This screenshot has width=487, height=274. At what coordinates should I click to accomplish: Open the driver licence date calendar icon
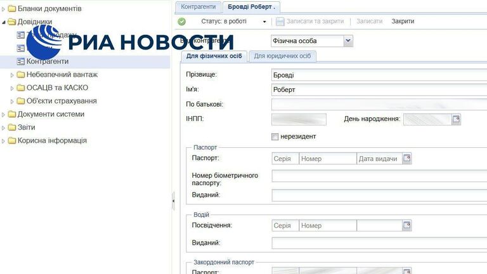[407, 225]
